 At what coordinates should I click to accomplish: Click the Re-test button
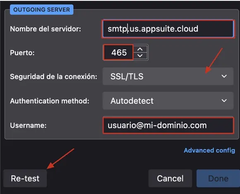pos(25,178)
